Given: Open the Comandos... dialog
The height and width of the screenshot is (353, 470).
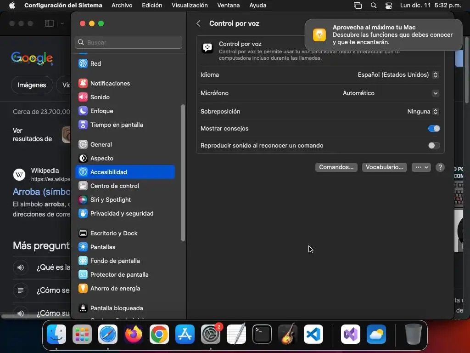Looking at the screenshot, I should coord(336,167).
